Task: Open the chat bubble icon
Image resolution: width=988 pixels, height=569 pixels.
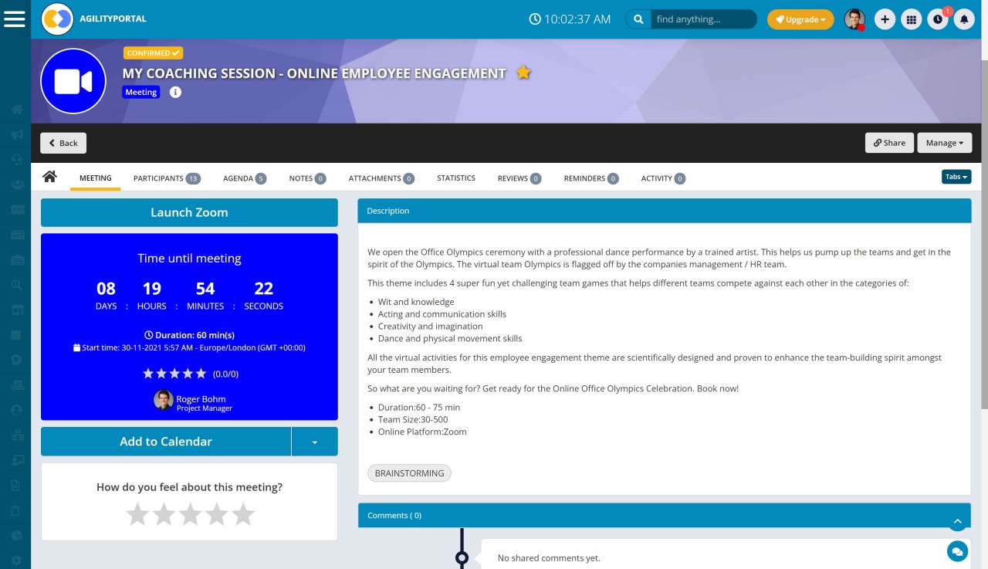Action: point(957,550)
